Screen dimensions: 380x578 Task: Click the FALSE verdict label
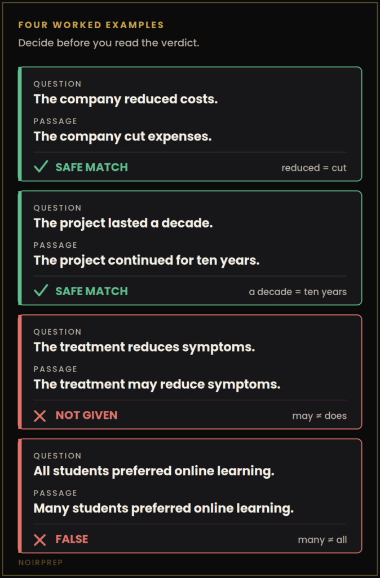[x=72, y=539]
